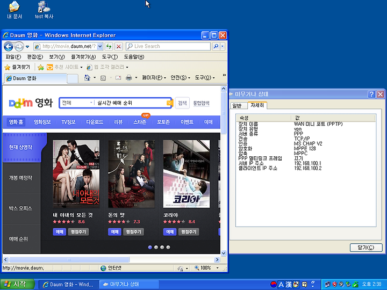Click the Daum logo on the page
This screenshot has height=290, width=387.
20,103
